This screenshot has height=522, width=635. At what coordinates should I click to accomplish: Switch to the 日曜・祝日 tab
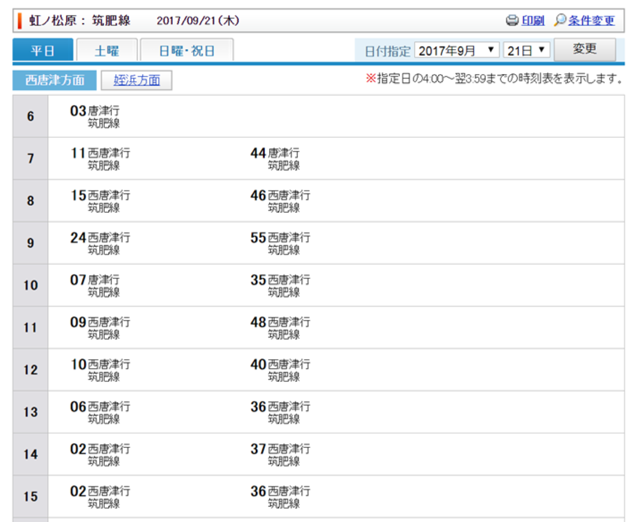coord(187,50)
